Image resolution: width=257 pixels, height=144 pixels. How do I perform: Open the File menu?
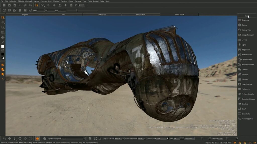point(2,1)
